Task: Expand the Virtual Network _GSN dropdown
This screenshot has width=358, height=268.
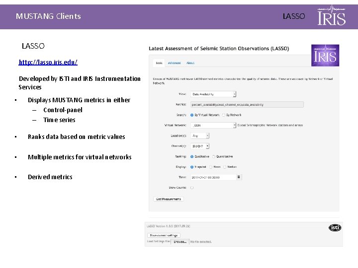Action: [213, 126]
